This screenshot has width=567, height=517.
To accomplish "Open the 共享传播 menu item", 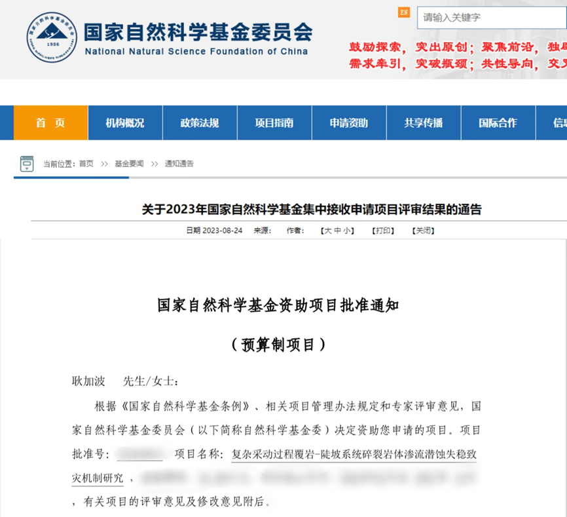I will (x=424, y=123).
